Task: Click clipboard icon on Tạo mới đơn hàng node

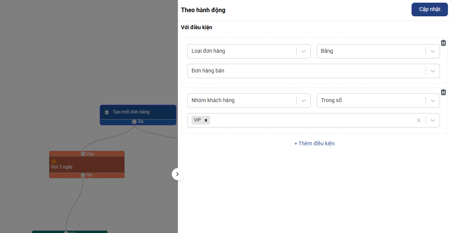Action: pyautogui.click(x=107, y=112)
